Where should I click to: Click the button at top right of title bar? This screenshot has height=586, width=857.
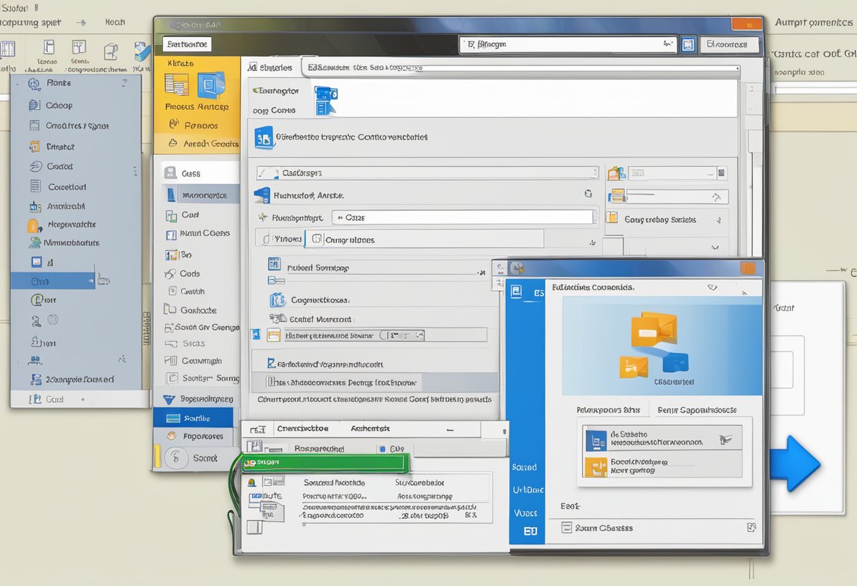click(x=746, y=23)
